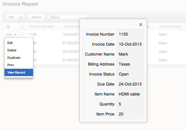Click the column options icon in table header
This screenshot has width=186, height=130.
click(8, 27)
